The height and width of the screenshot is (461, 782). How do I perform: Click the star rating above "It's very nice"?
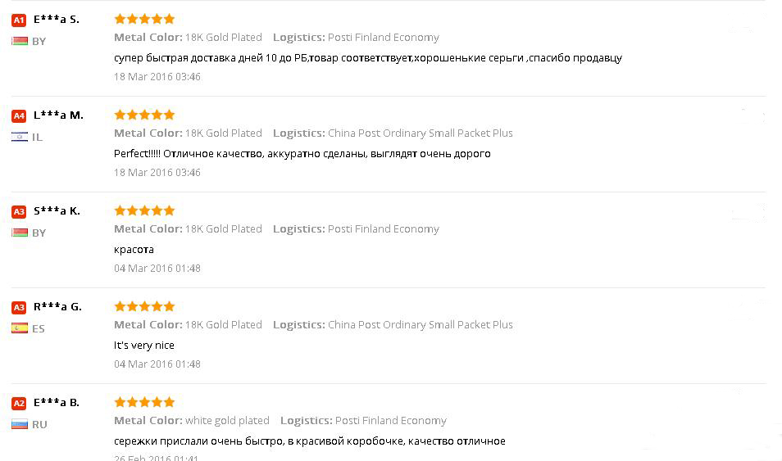(144, 306)
